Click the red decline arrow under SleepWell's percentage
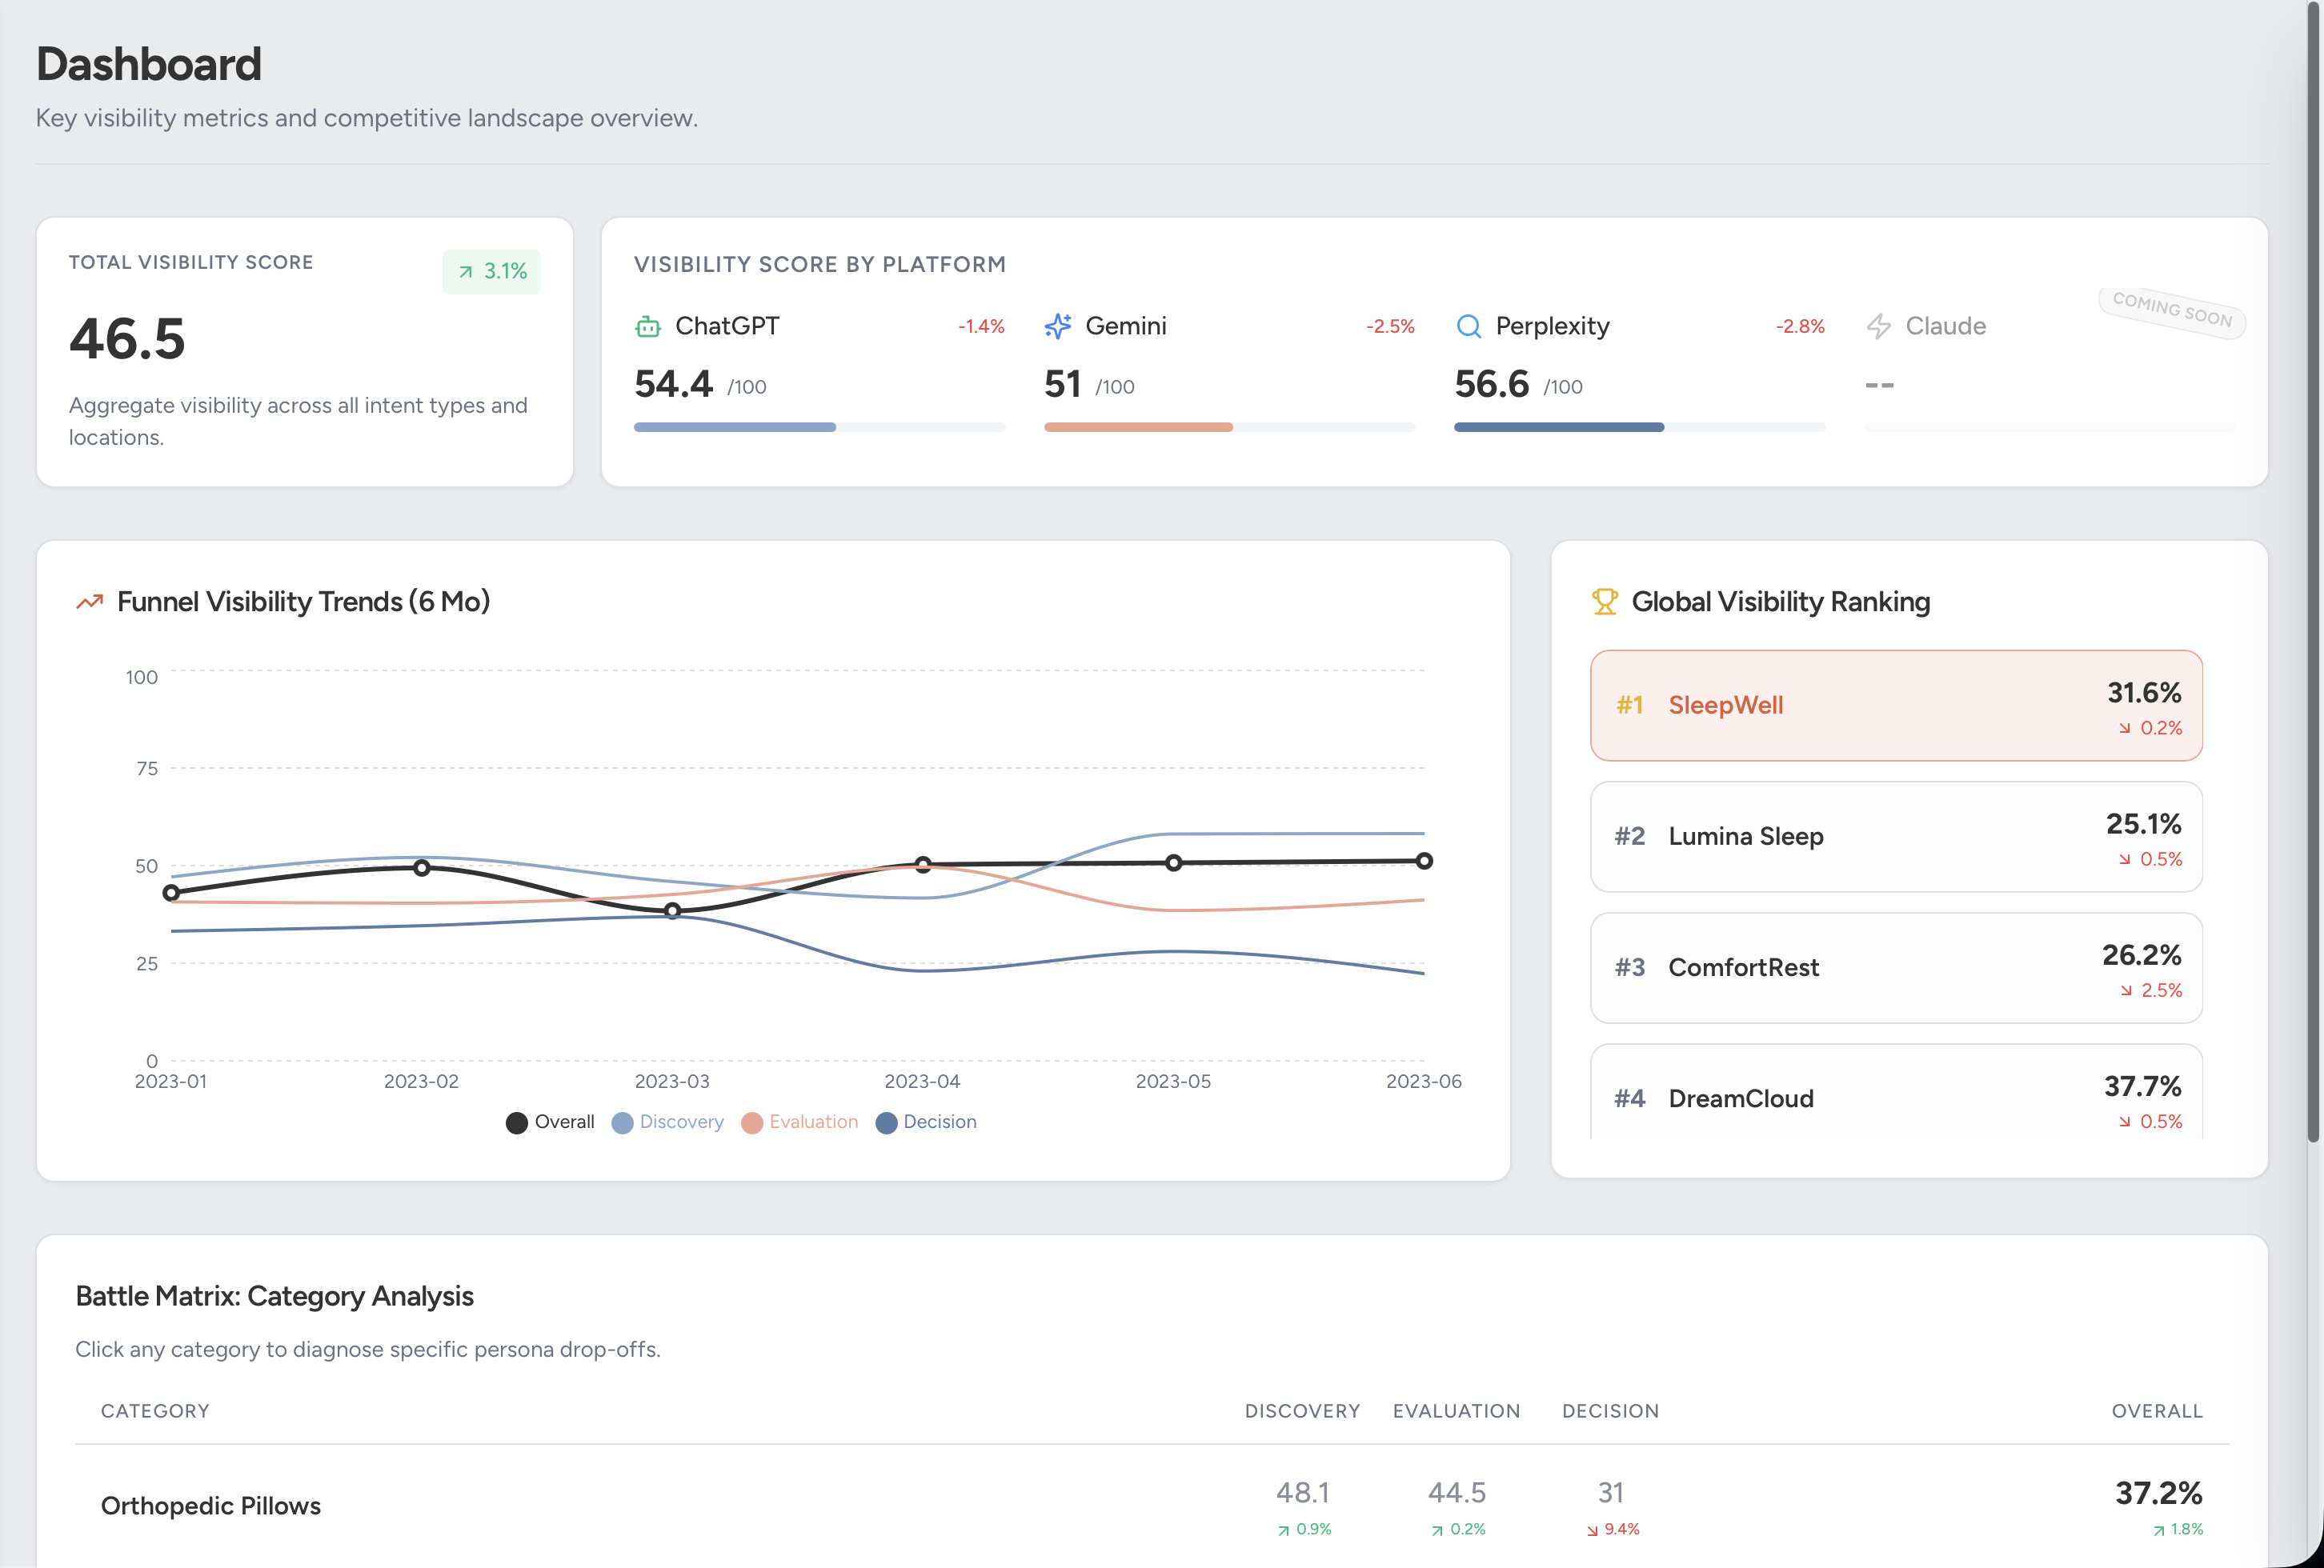 click(x=2124, y=729)
